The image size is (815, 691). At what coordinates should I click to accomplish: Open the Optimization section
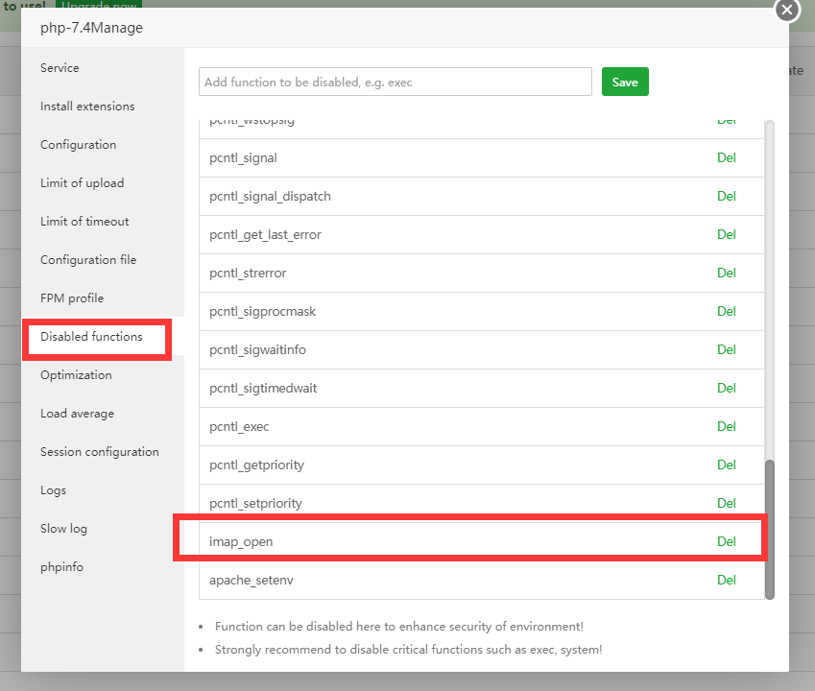[76, 375]
